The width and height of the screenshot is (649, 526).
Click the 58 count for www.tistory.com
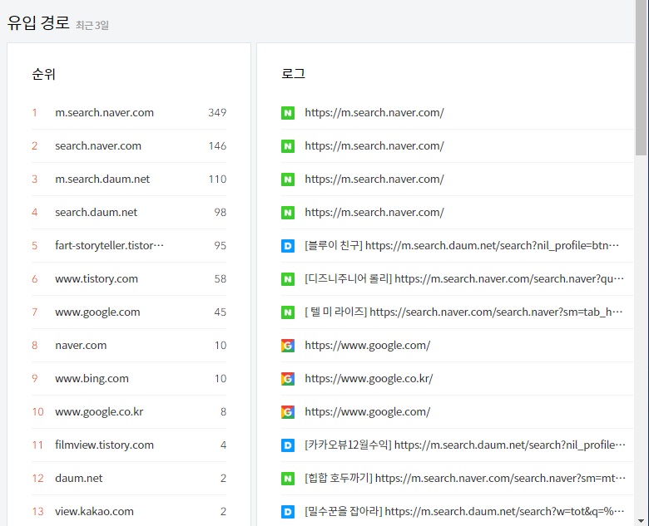[x=220, y=278]
